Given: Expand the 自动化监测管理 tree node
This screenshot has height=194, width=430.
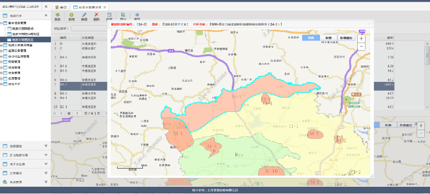Looking at the screenshot, I should 1,56.
